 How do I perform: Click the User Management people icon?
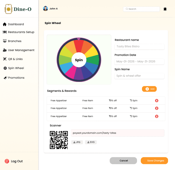point(5,50)
